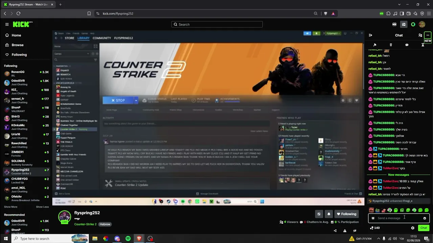Click the address bar URL kick.com/flyspring252
This screenshot has width=433, height=243.
(x=118, y=13)
